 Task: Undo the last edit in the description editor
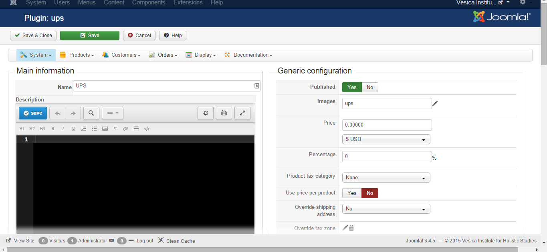click(57, 113)
